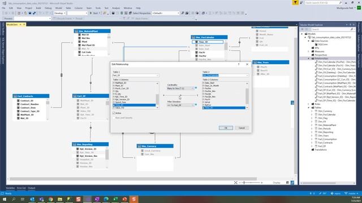Click the Quick Launch search field
This screenshot has width=362, height=203.
pyautogui.click(x=324, y=2)
